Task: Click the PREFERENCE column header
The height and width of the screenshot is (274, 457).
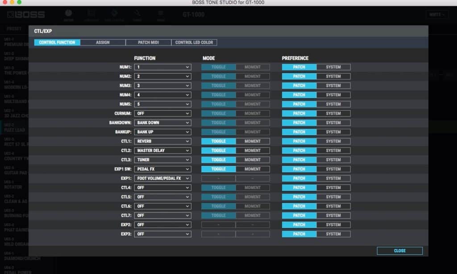Action: point(295,58)
